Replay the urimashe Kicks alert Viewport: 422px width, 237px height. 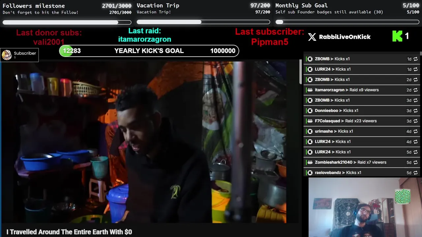click(x=415, y=131)
